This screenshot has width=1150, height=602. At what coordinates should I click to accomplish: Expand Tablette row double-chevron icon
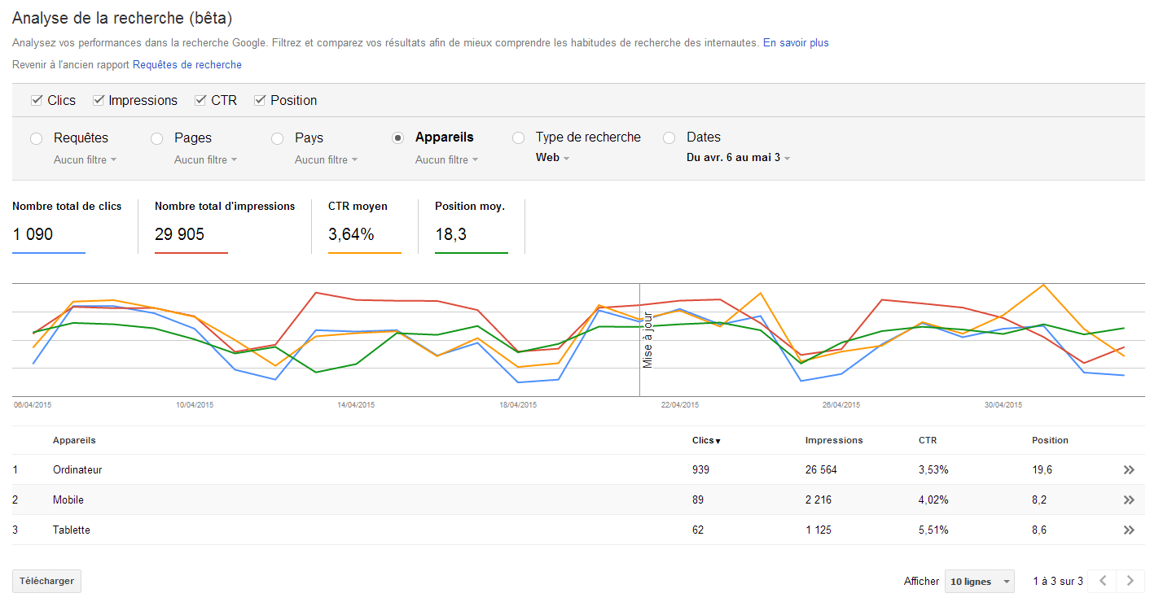point(1128,530)
